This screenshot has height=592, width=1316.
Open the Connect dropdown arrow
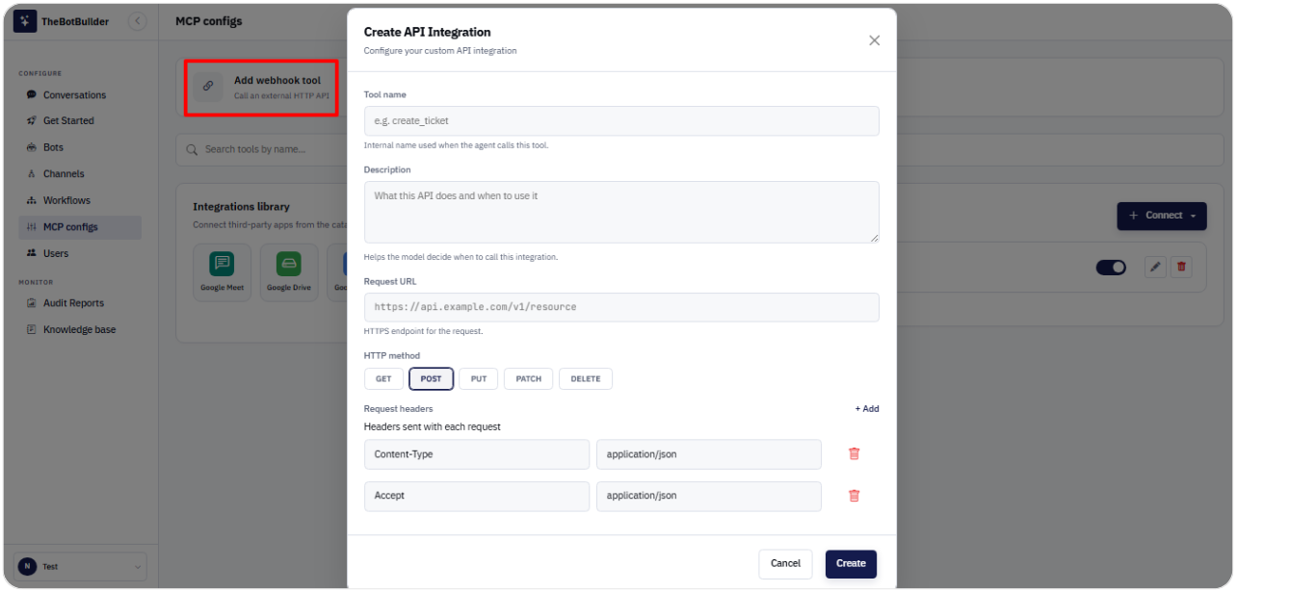click(1193, 216)
